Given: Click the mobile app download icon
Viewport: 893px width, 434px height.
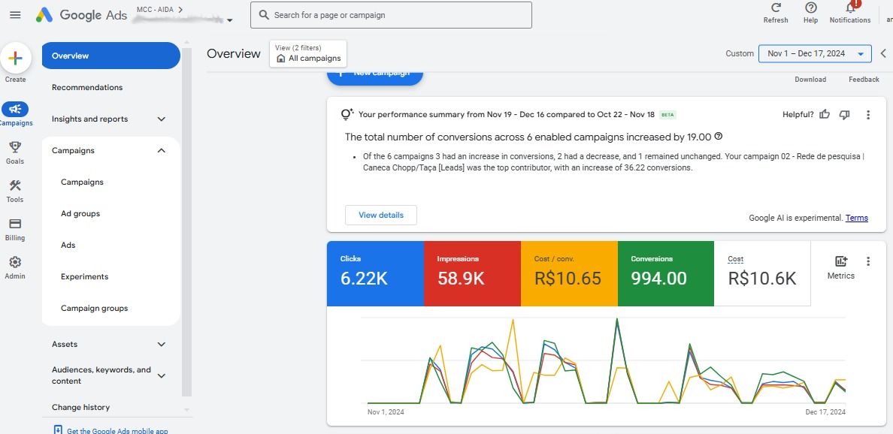Looking at the screenshot, I should tap(58, 430).
